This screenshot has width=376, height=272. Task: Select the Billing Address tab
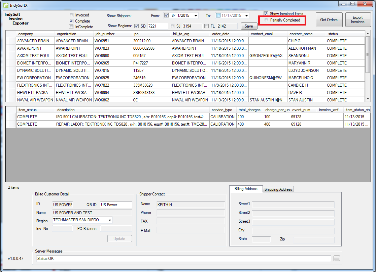point(246,189)
